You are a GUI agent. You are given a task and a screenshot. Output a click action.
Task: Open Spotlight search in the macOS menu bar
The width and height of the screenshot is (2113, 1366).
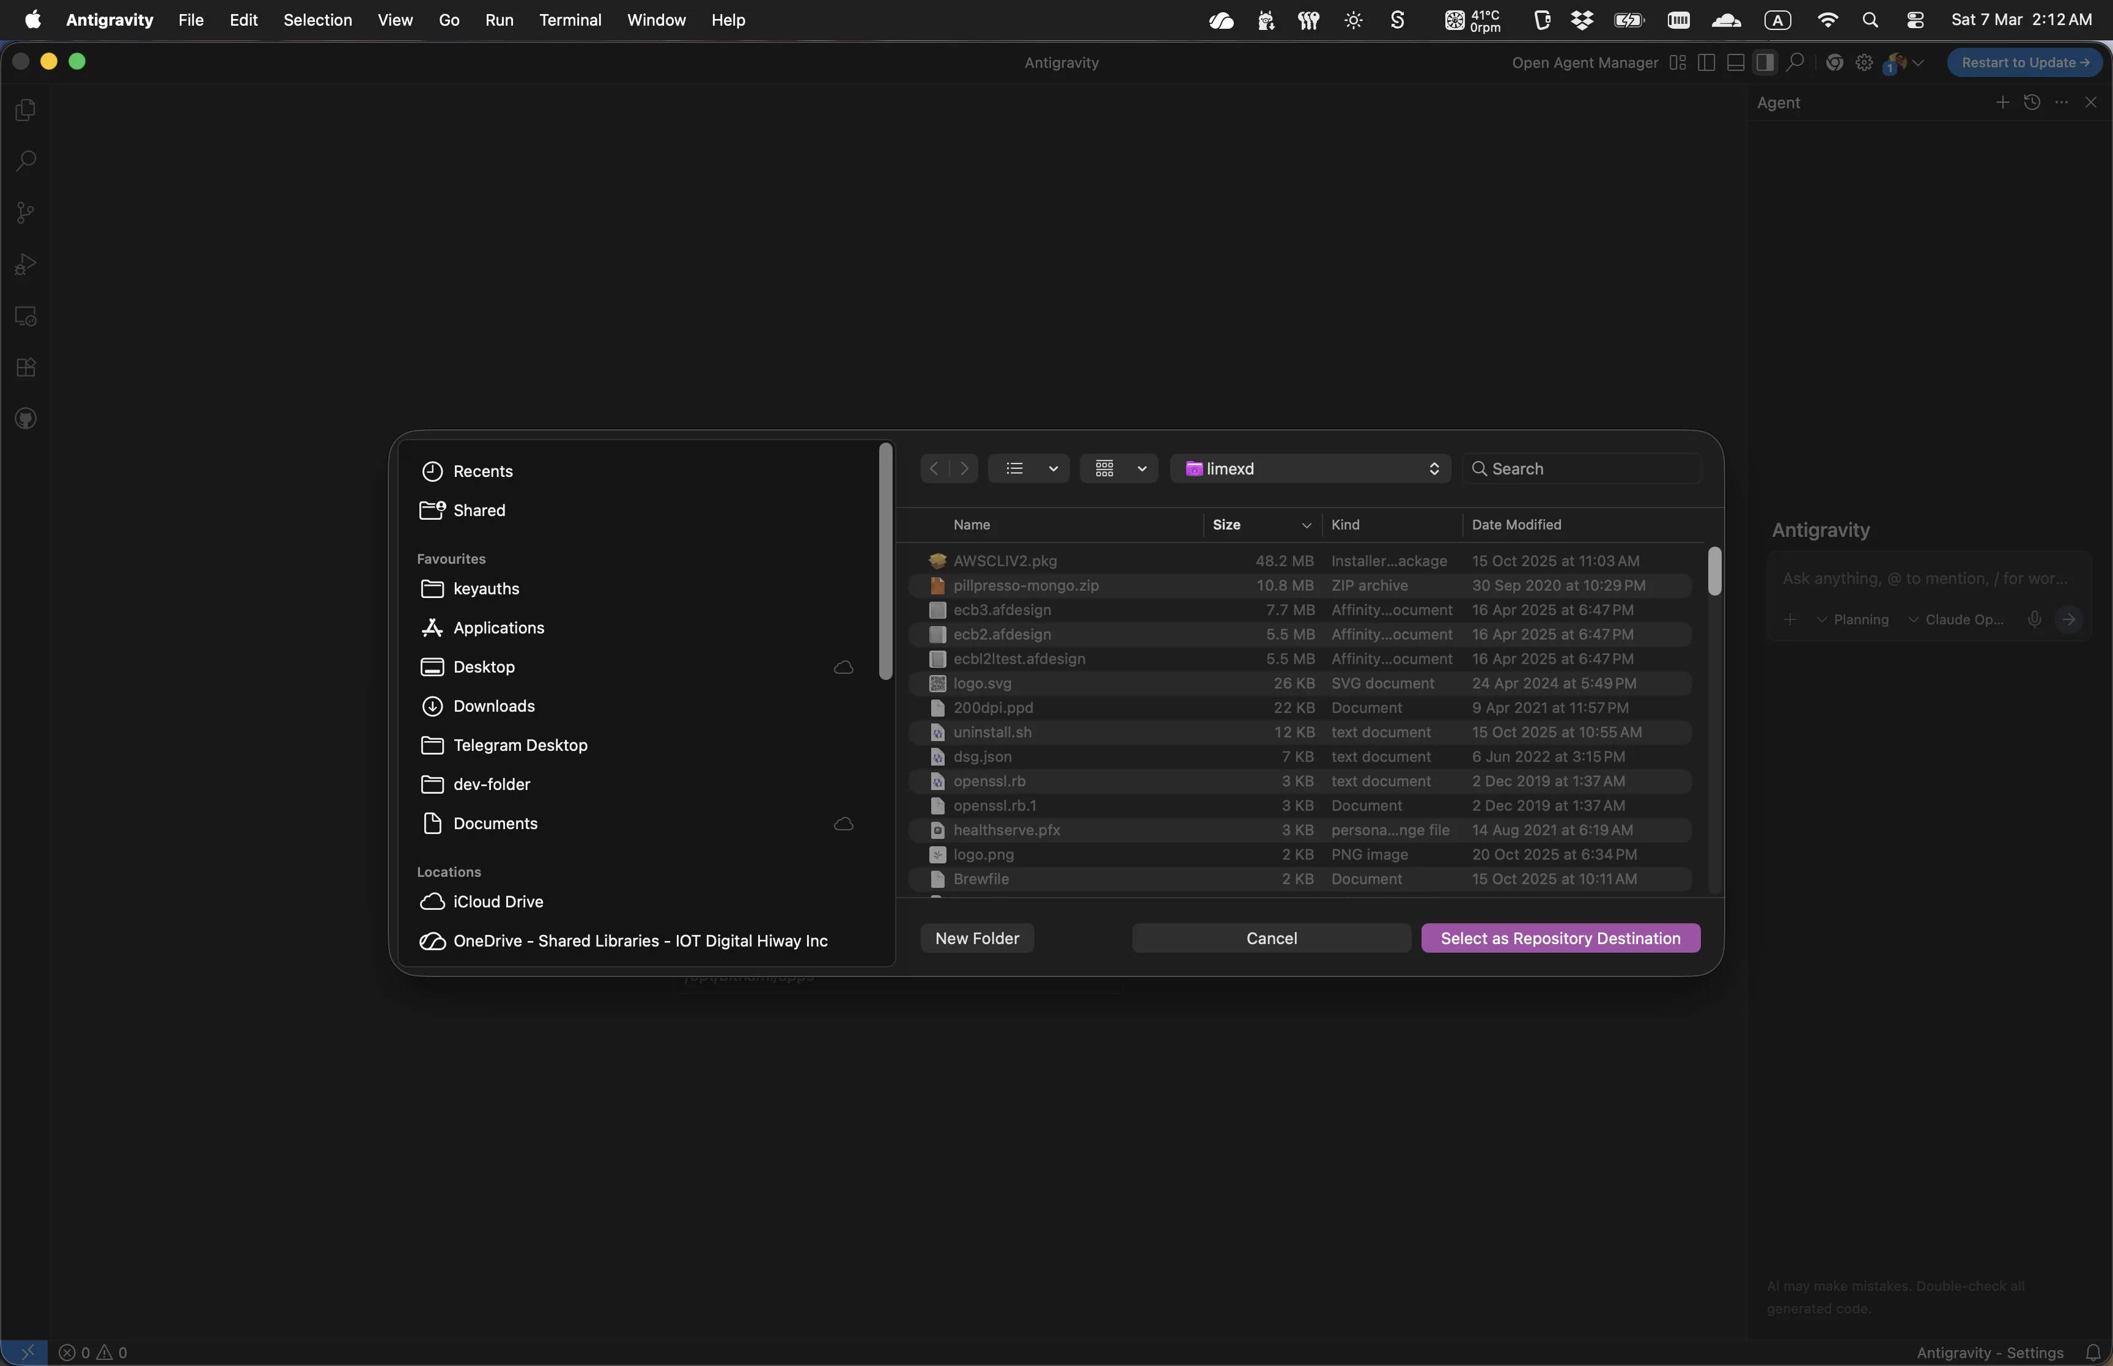[1870, 20]
